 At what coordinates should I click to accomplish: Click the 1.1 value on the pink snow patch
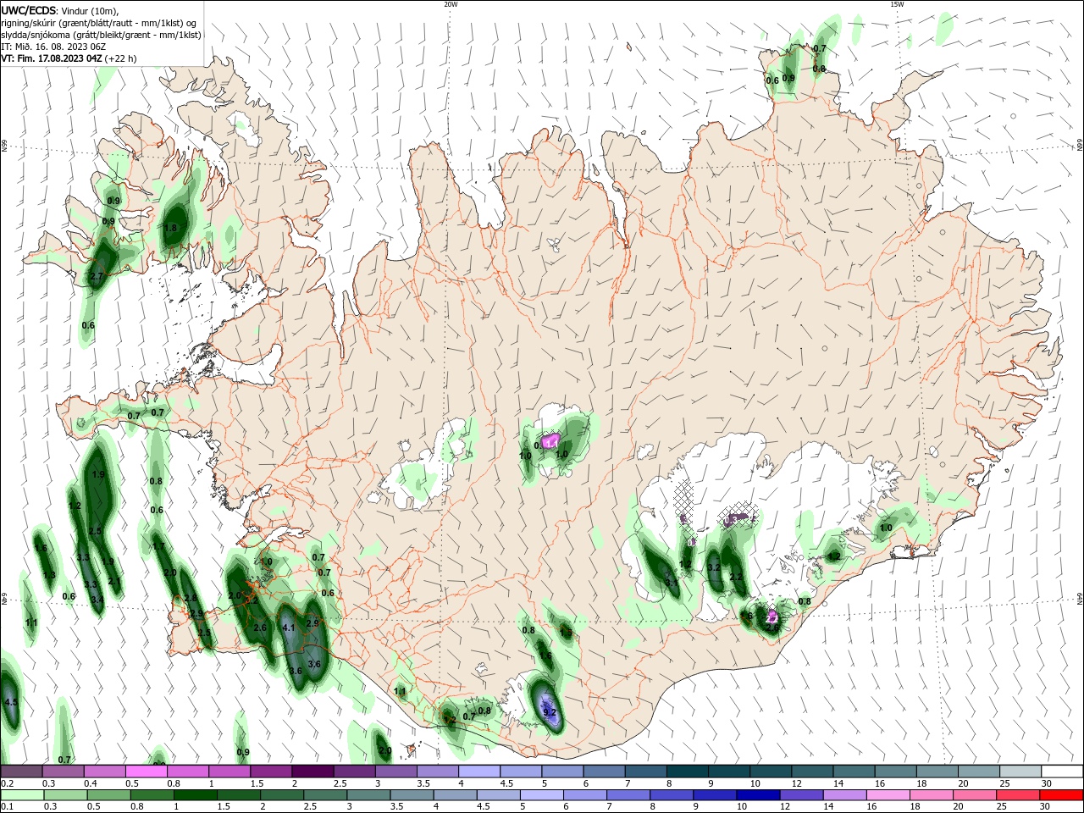552,443
